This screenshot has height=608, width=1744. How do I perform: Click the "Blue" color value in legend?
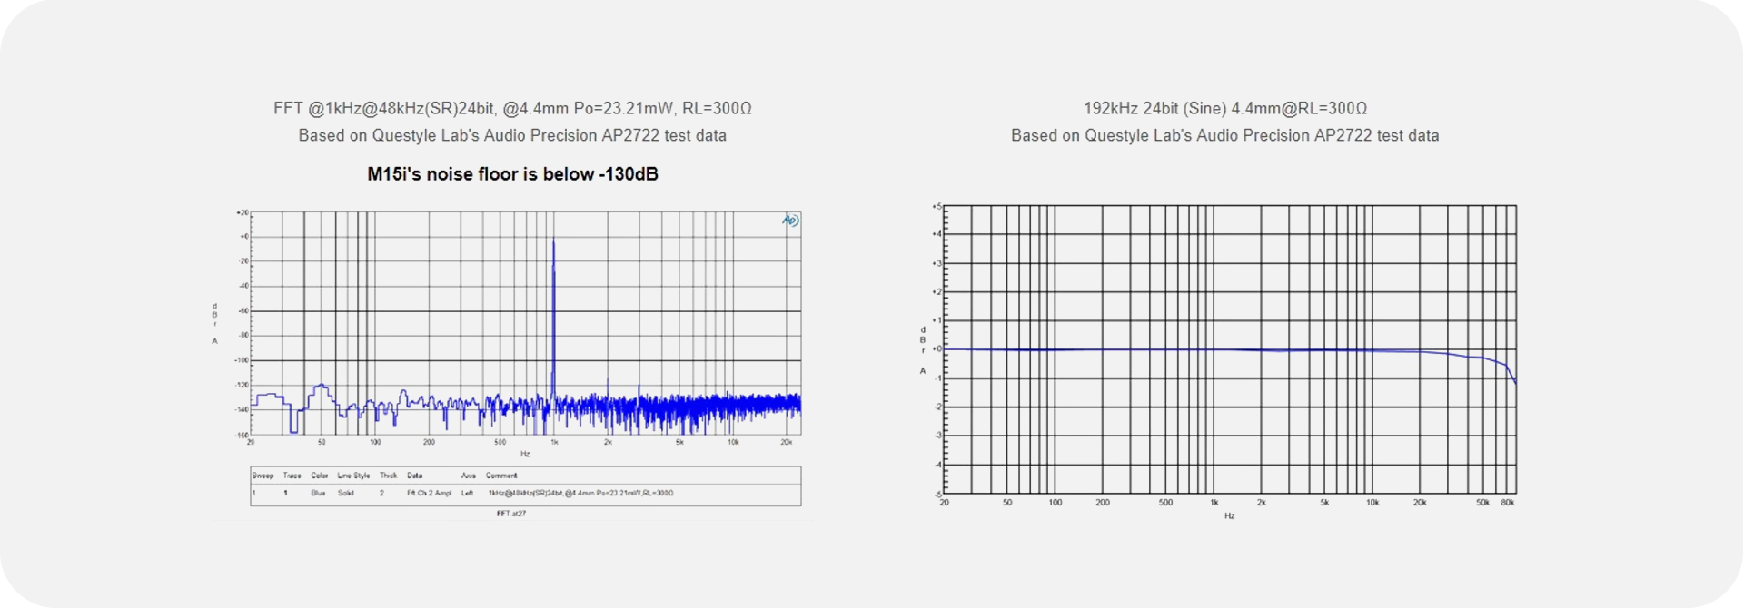click(318, 493)
